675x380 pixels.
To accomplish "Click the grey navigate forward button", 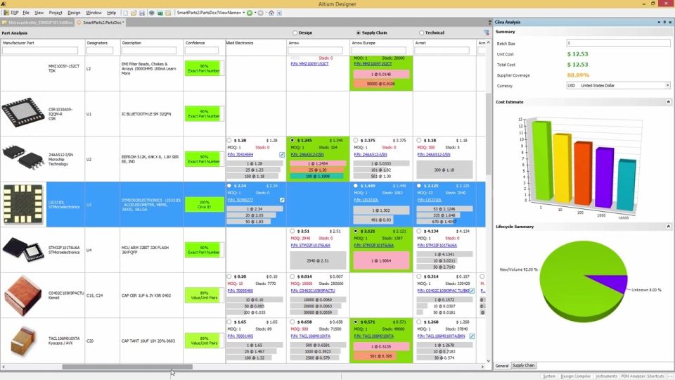I will click(x=260, y=13).
